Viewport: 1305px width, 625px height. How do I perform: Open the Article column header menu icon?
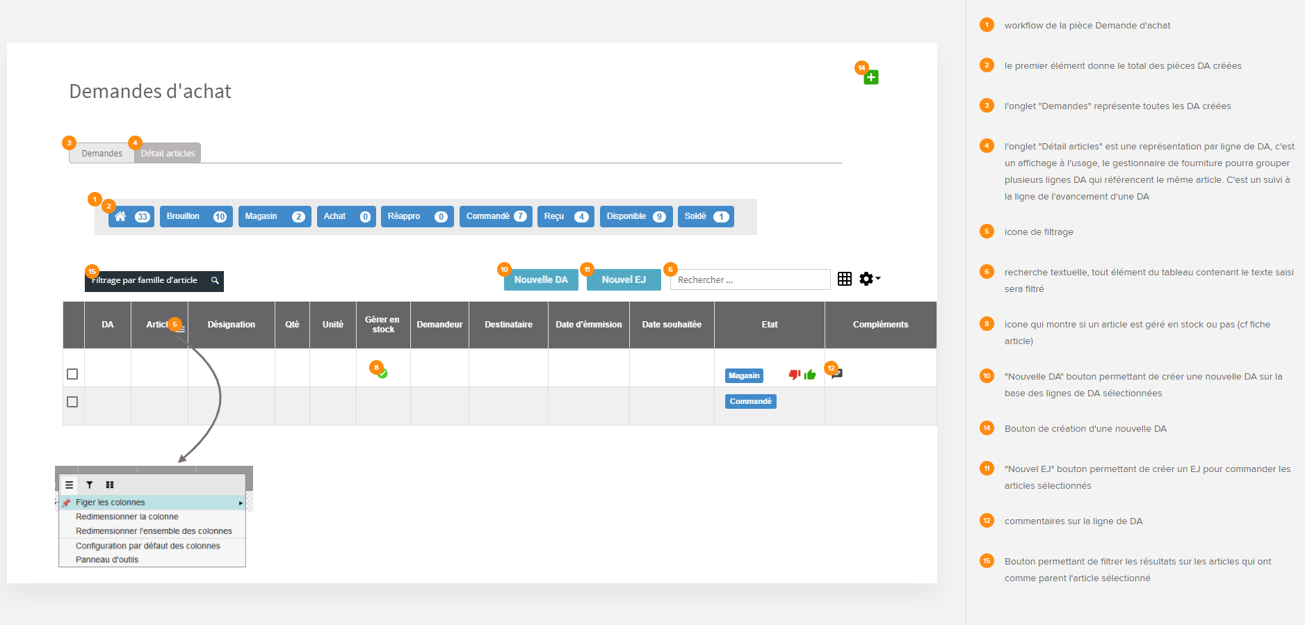[181, 329]
